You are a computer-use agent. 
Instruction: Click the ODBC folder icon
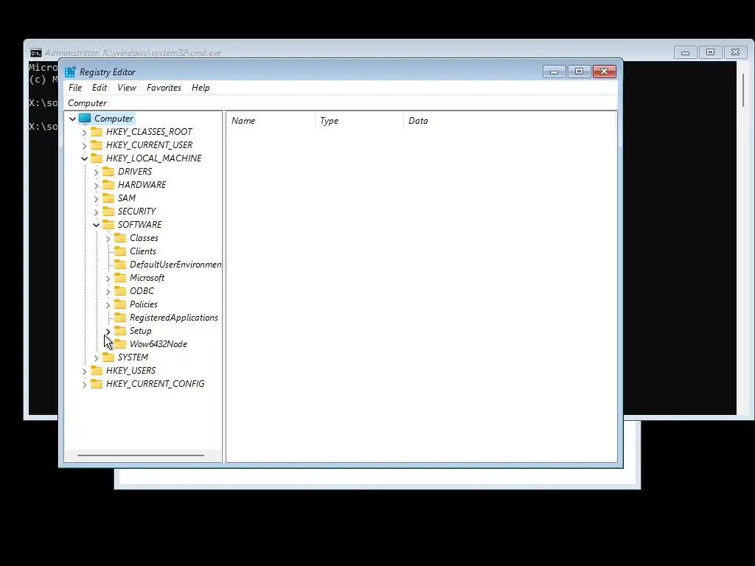coord(120,290)
